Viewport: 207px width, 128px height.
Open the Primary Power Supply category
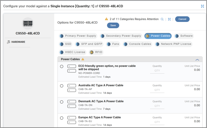click(x=78, y=36)
